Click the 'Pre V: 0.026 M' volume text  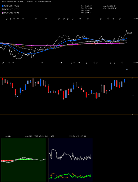[110, 8]
